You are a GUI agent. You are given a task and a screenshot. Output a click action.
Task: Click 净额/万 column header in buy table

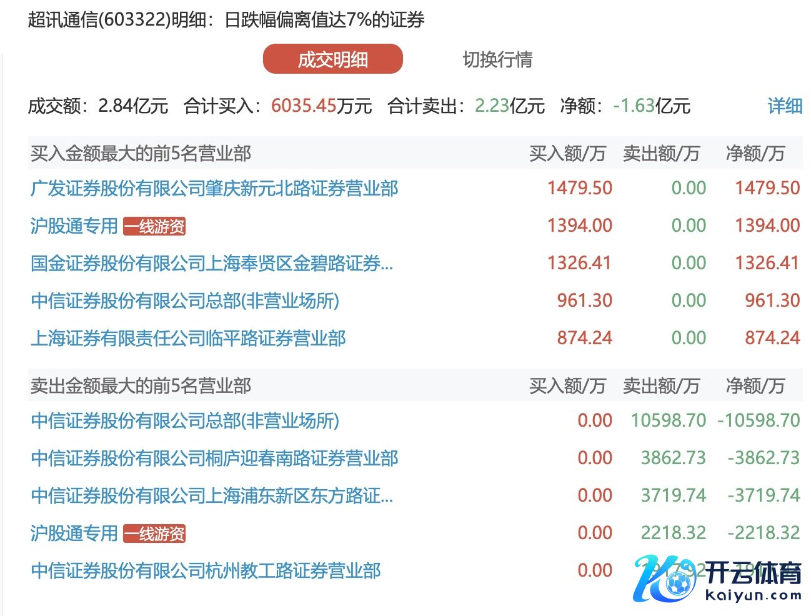(x=755, y=153)
